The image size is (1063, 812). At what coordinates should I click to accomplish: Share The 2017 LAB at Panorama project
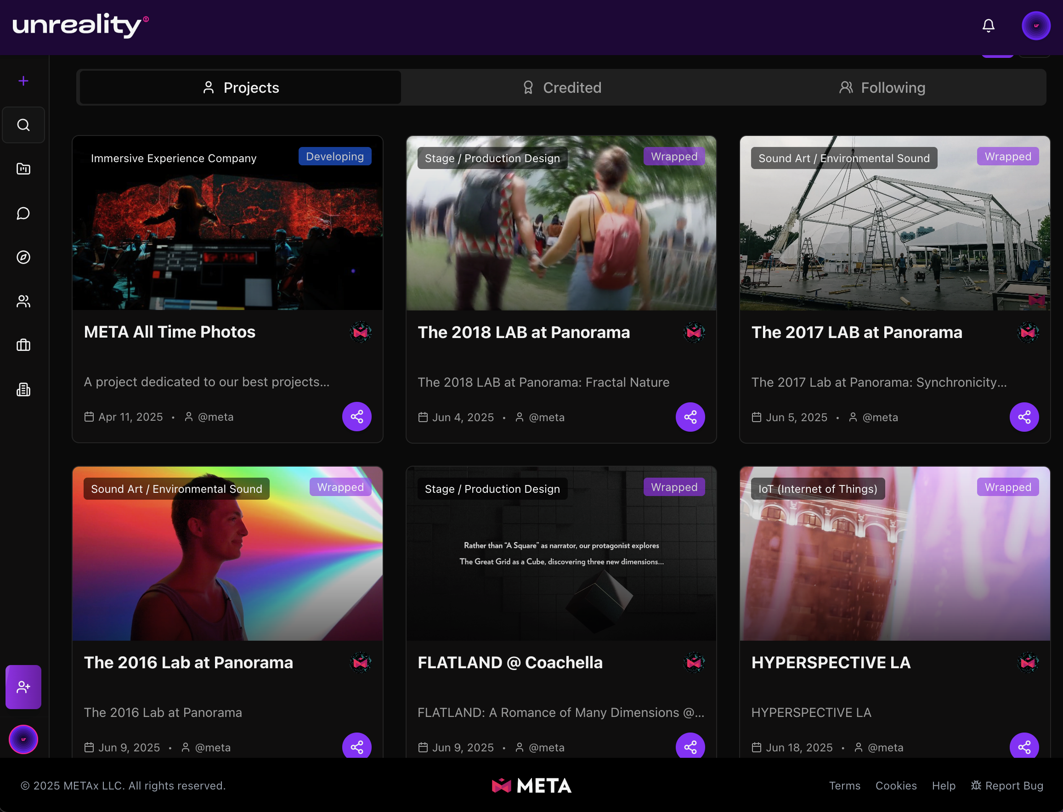pyautogui.click(x=1024, y=417)
